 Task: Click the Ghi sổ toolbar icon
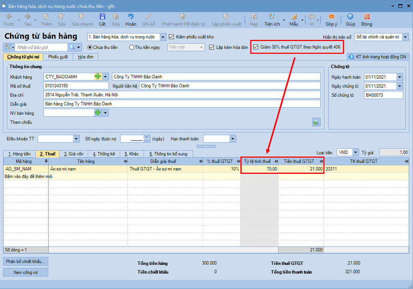pyautogui.click(x=148, y=17)
